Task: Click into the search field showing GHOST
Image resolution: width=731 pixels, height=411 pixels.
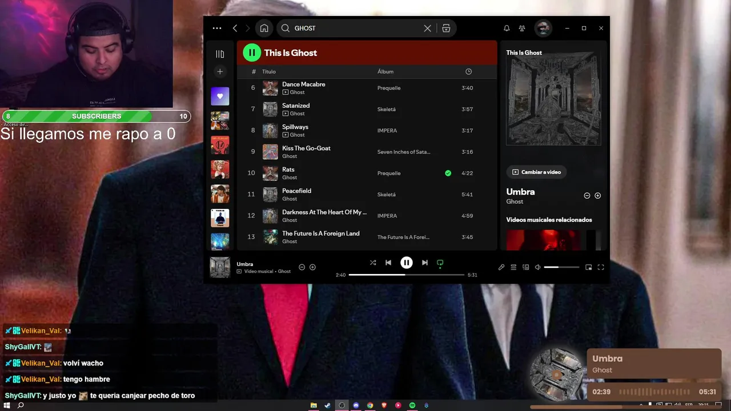Action: point(358,28)
